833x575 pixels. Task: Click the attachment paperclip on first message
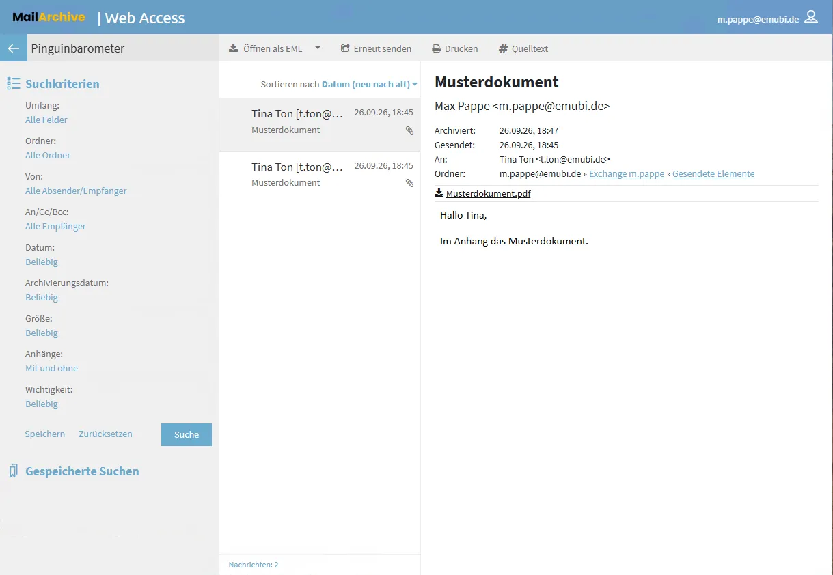409,130
